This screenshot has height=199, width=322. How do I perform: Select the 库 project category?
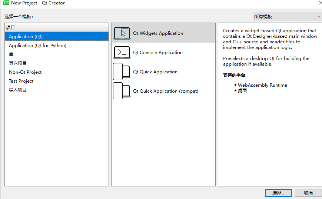click(x=57, y=54)
